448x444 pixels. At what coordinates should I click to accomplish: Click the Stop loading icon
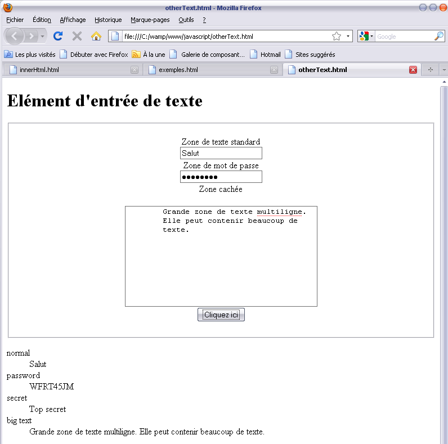77,37
